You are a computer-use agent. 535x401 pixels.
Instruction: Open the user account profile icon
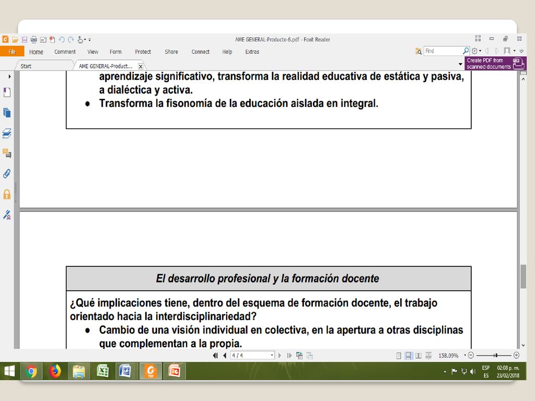[507, 51]
